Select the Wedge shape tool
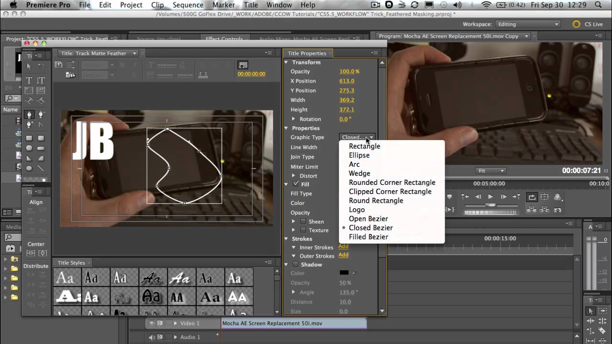612x344 pixels. (29, 158)
